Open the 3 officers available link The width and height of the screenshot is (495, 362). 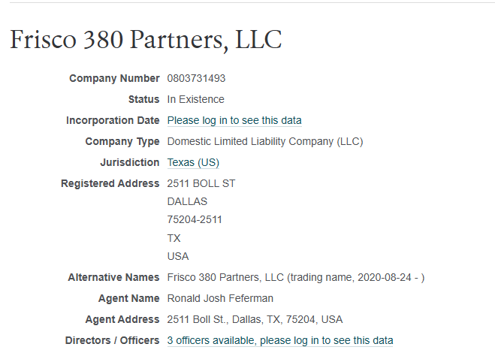(x=280, y=340)
